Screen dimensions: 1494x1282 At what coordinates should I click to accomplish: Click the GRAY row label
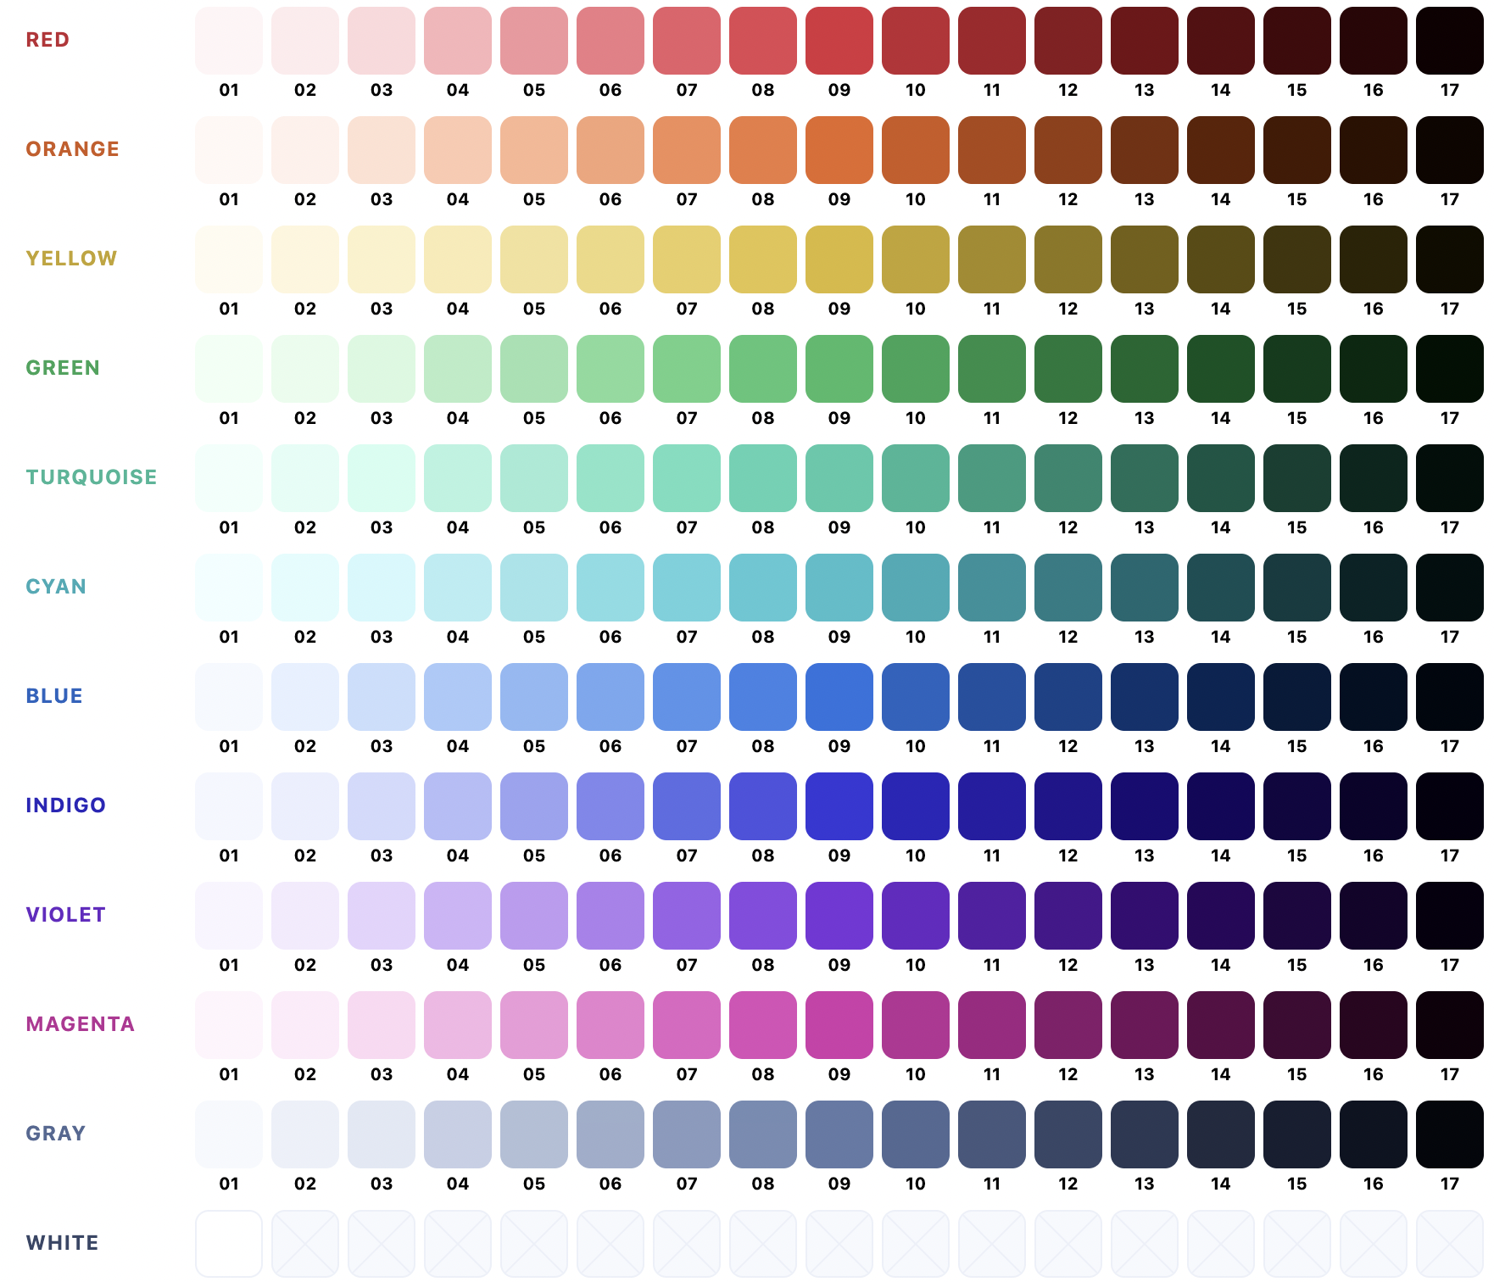[x=56, y=1134]
